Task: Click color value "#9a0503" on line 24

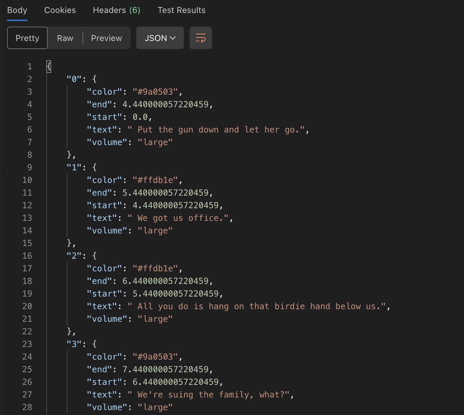Action: tap(155, 357)
